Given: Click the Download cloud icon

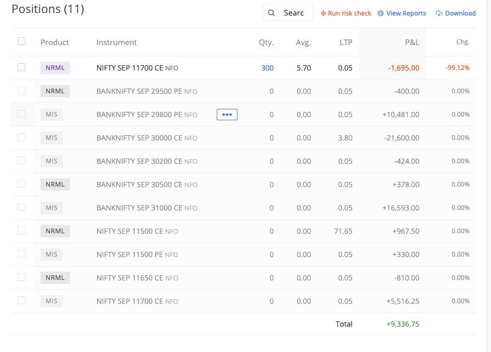Looking at the screenshot, I should 439,13.
